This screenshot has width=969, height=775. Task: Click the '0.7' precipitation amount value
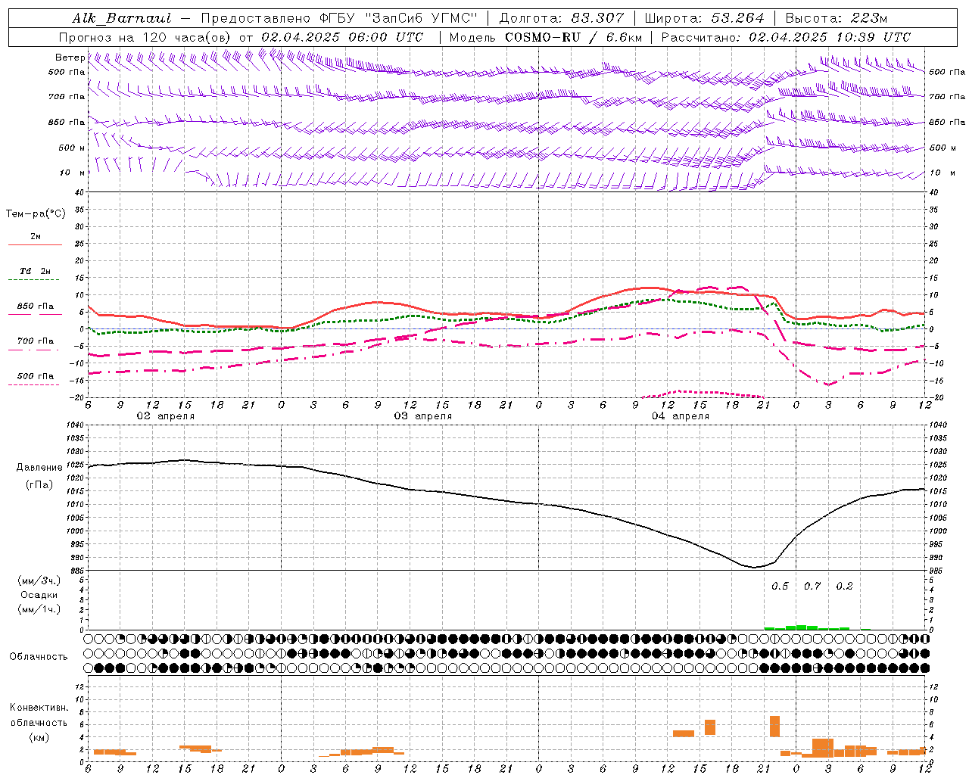(812, 587)
